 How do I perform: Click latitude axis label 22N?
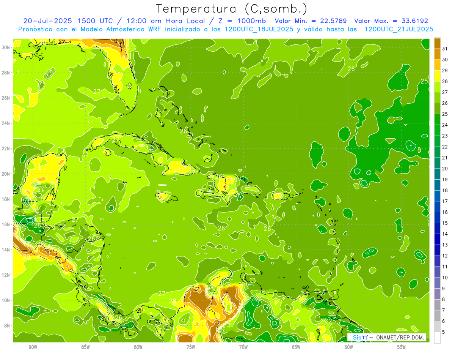point(6,148)
